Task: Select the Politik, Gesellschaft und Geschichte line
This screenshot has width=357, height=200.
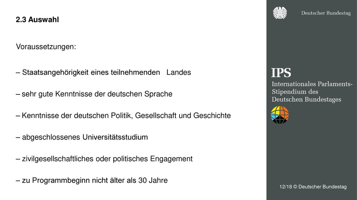Action: pos(123,115)
